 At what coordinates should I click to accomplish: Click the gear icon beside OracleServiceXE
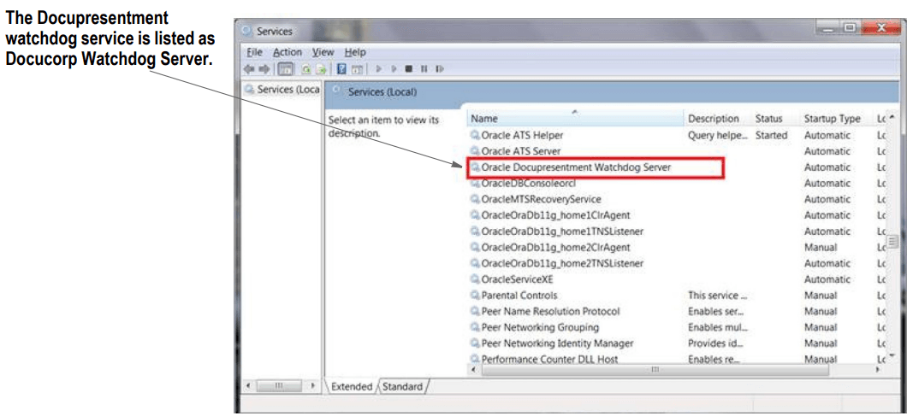(476, 279)
